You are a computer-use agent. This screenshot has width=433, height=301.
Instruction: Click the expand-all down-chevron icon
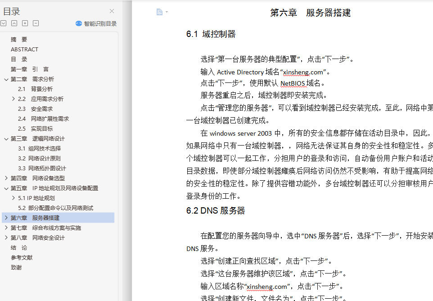pos(3,23)
